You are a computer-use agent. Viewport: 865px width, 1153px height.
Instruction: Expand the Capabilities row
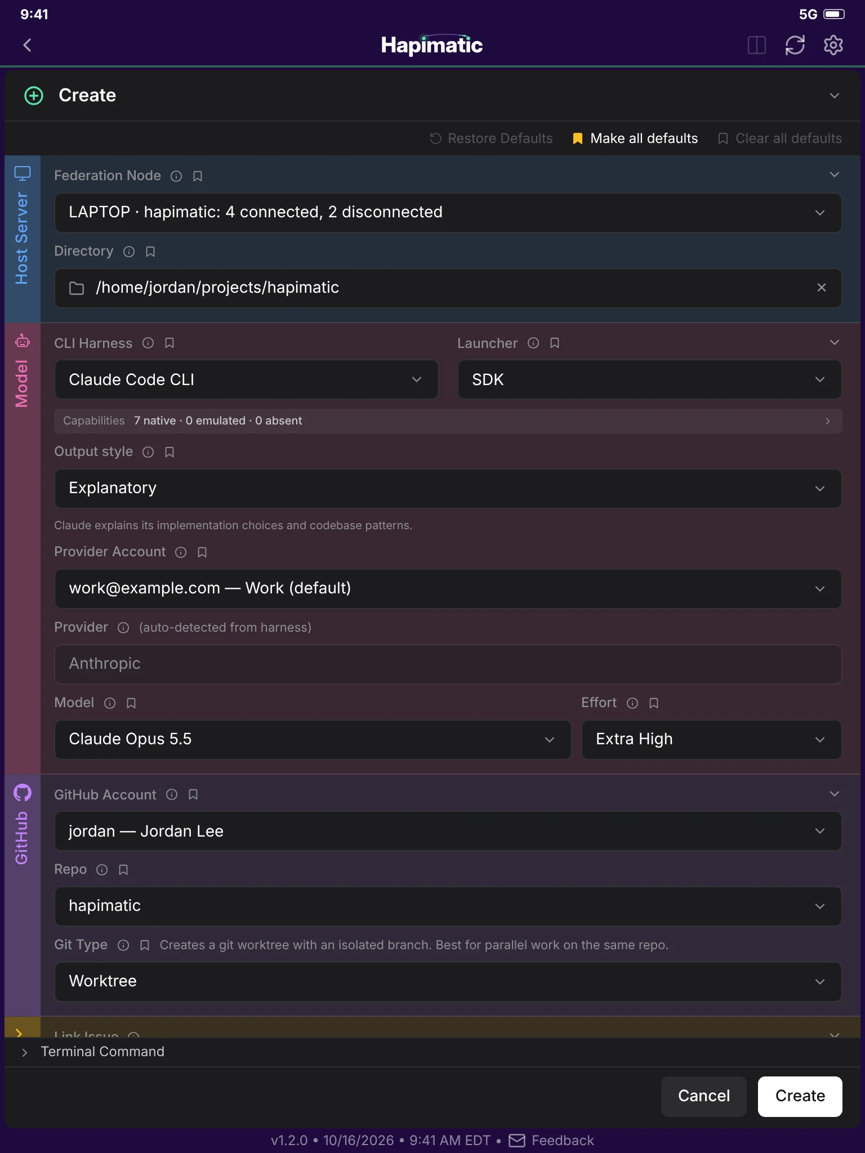[448, 421]
